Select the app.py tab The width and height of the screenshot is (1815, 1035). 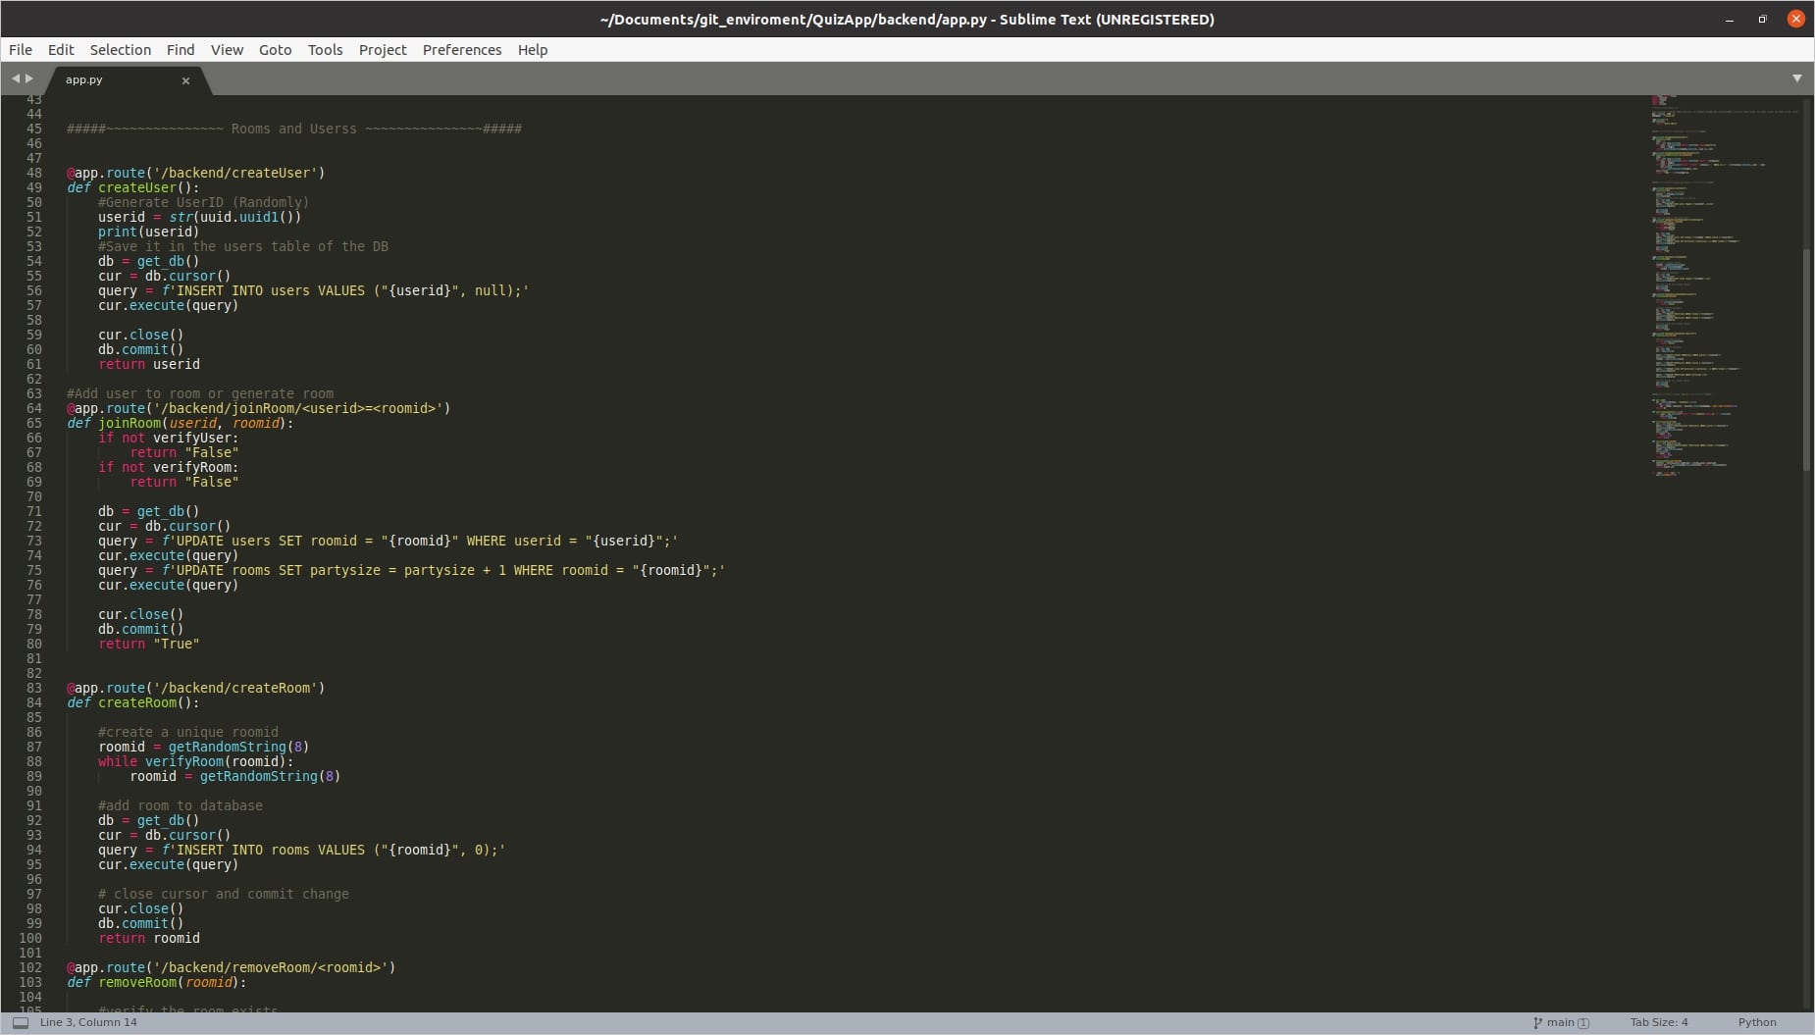[84, 80]
